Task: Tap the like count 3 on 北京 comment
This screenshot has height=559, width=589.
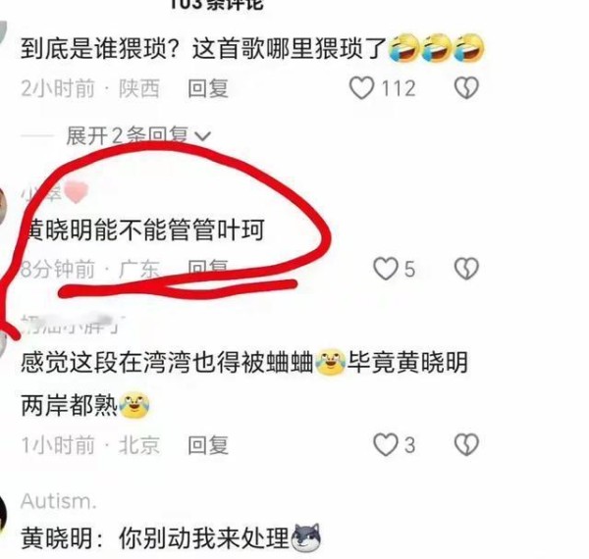Action: tap(409, 445)
